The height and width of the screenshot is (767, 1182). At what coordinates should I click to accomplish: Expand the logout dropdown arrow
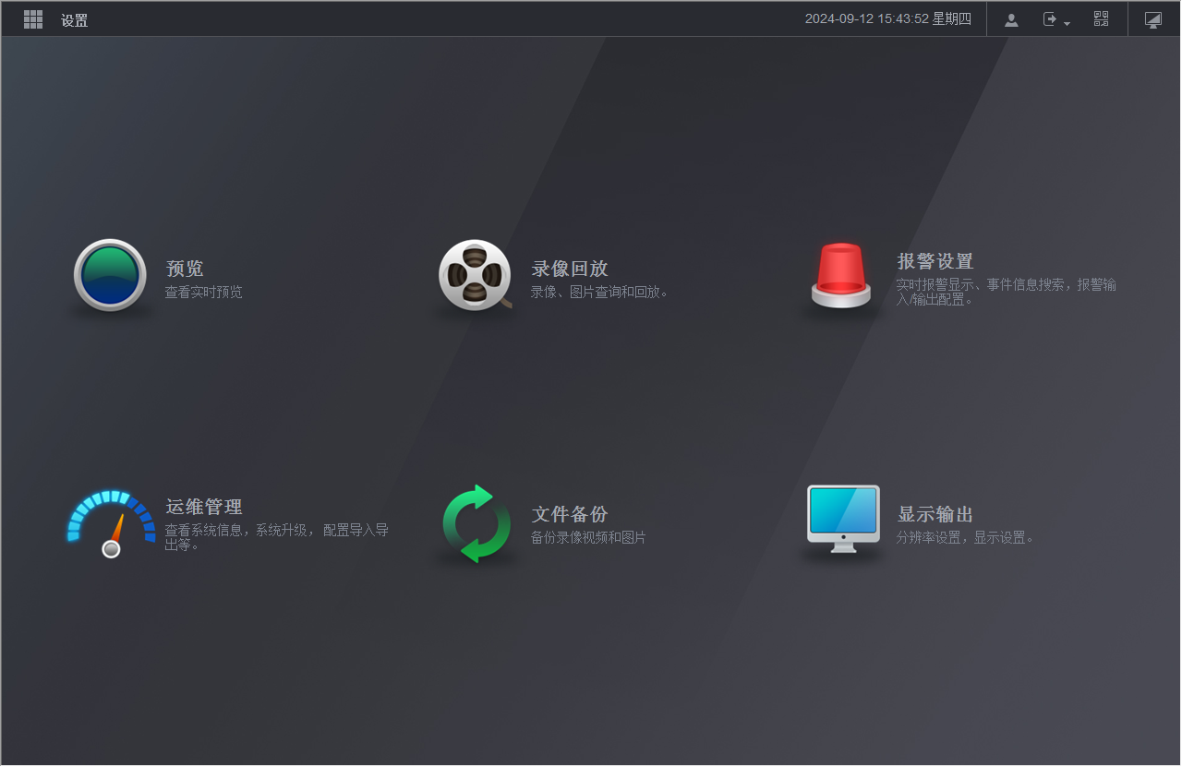coord(1067,23)
